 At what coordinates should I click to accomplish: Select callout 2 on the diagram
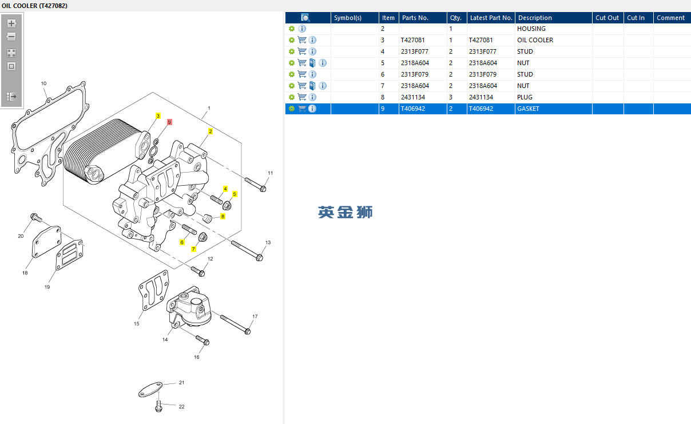(x=211, y=131)
